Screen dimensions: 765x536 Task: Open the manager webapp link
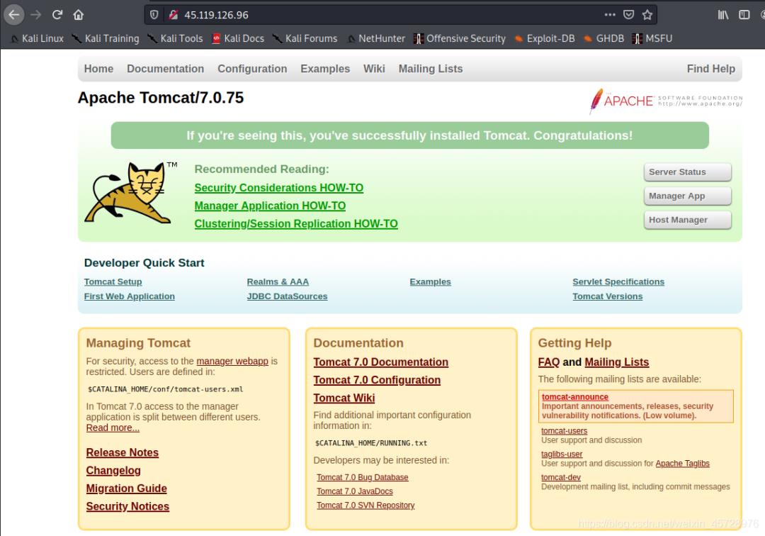232,362
